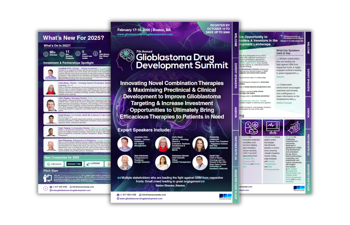Click the phone icon in left page footer
The width and height of the screenshot is (350, 225).
[51, 187]
